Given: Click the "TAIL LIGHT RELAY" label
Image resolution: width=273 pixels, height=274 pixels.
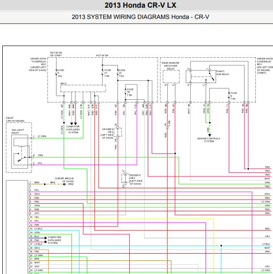Looking at the screenshot, I should coord(18,131).
